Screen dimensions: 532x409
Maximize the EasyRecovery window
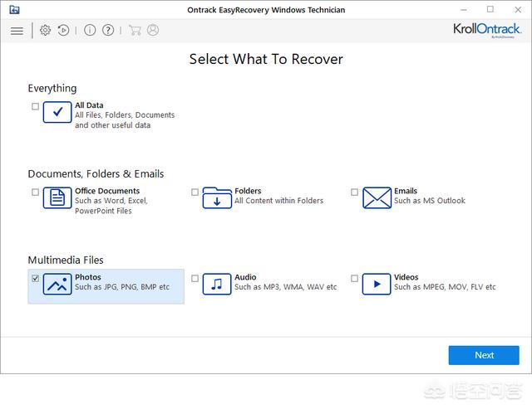pos(490,9)
